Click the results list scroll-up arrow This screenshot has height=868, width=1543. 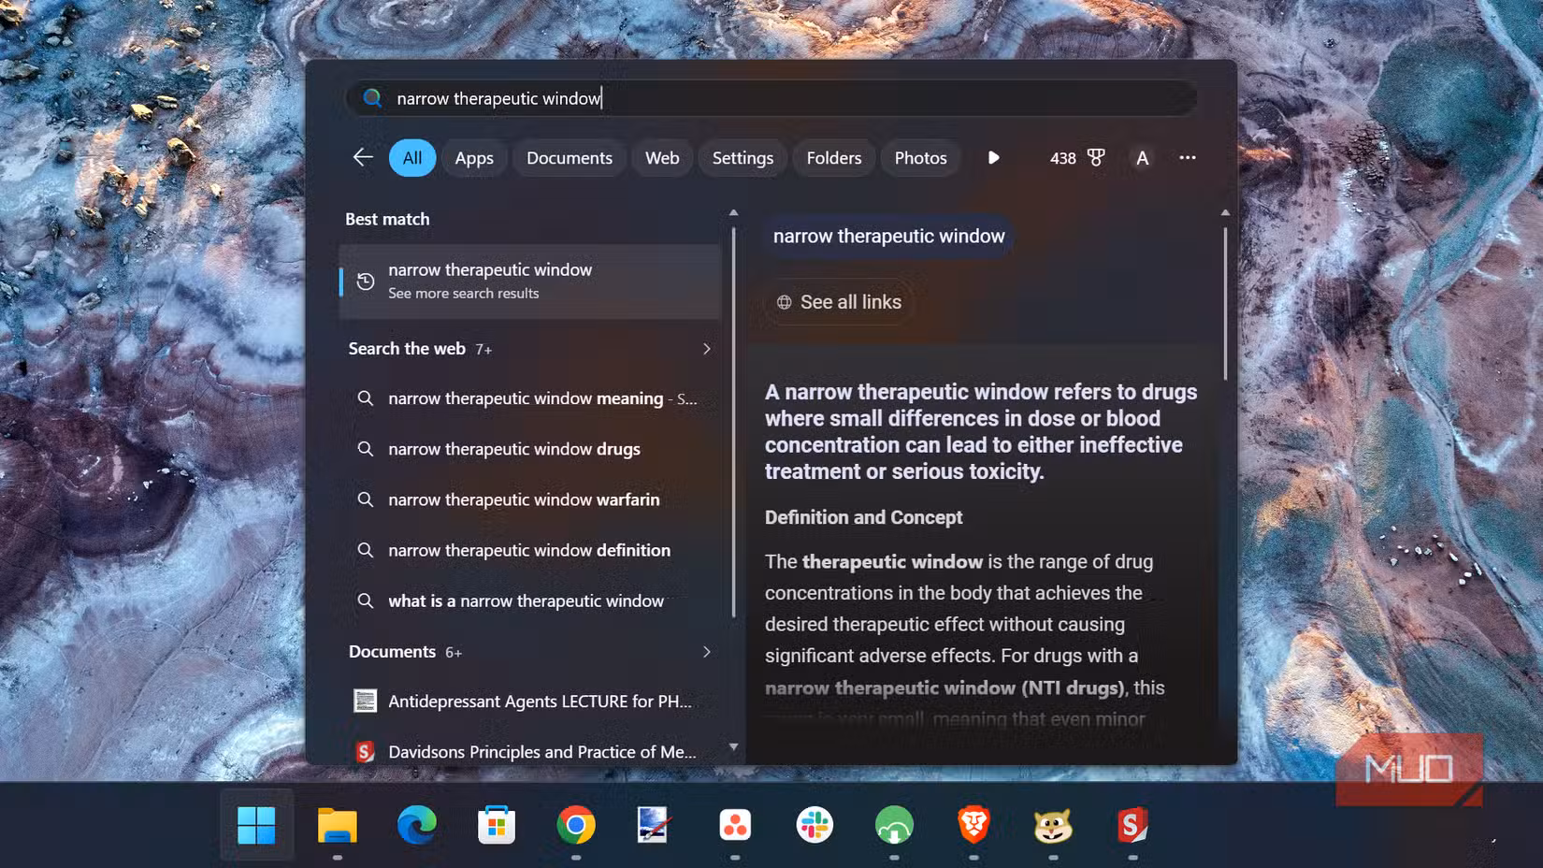733,213
